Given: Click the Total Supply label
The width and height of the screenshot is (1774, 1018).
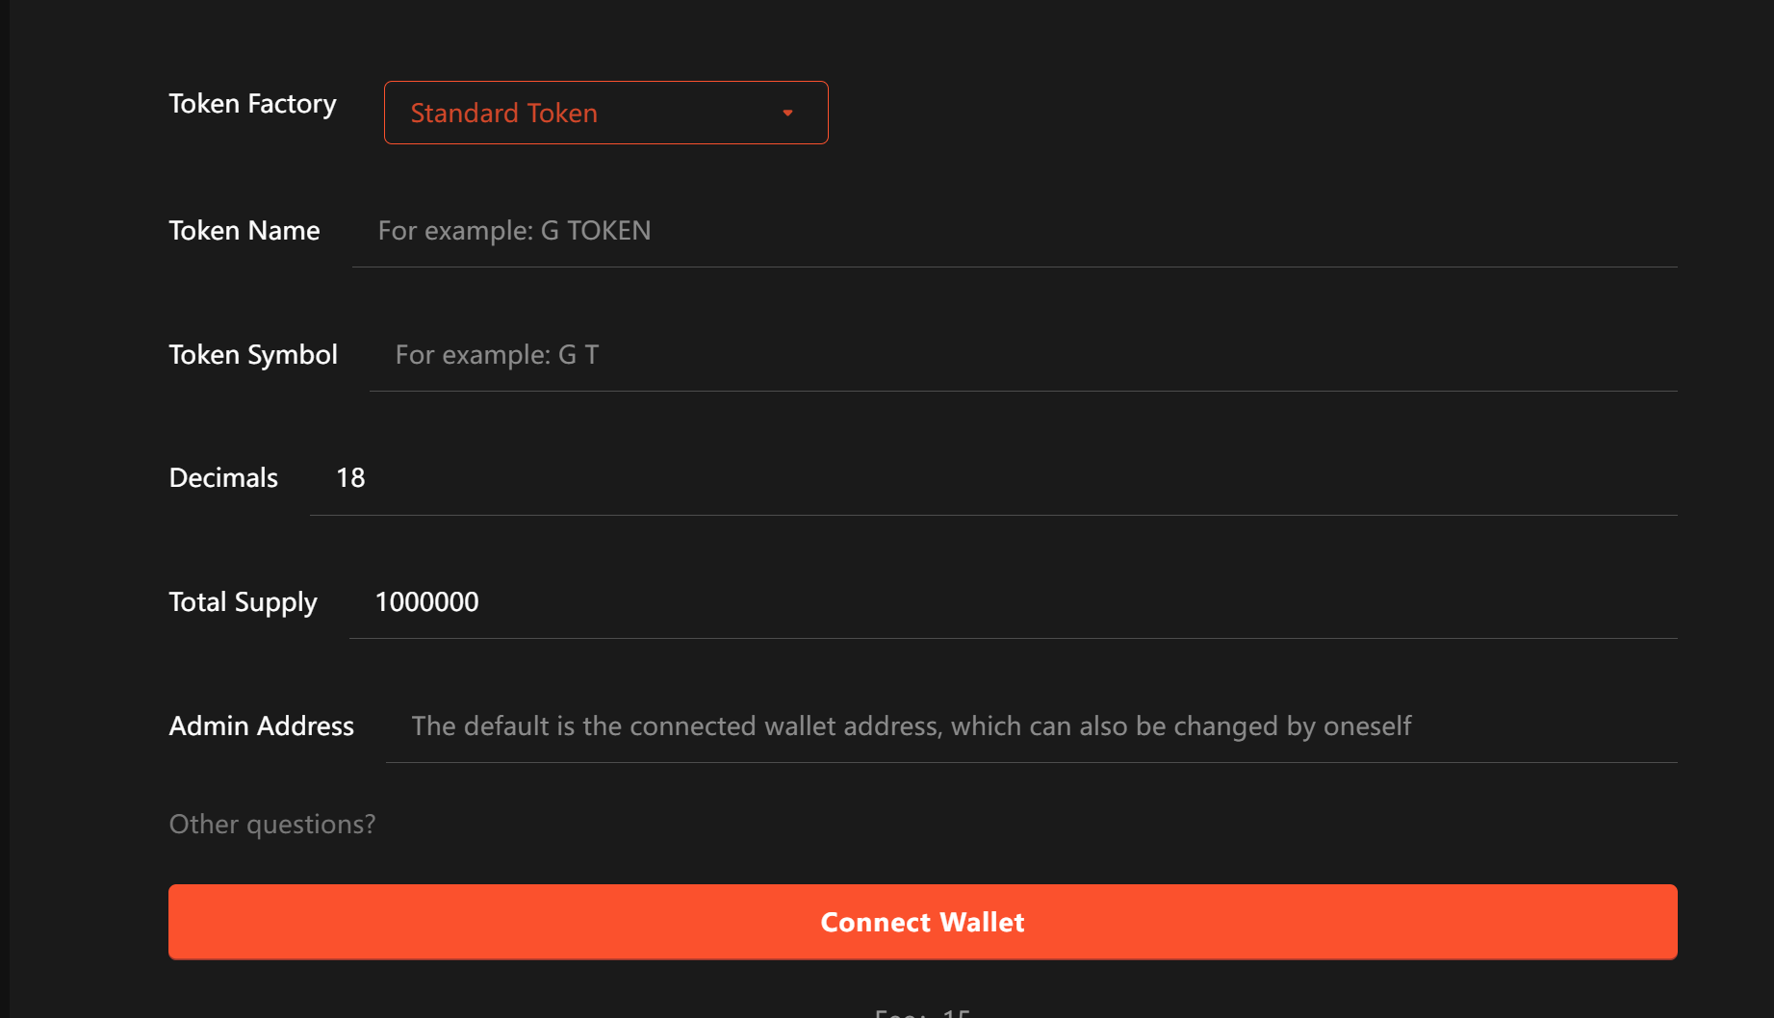Looking at the screenshot, I should click(243, 601).
